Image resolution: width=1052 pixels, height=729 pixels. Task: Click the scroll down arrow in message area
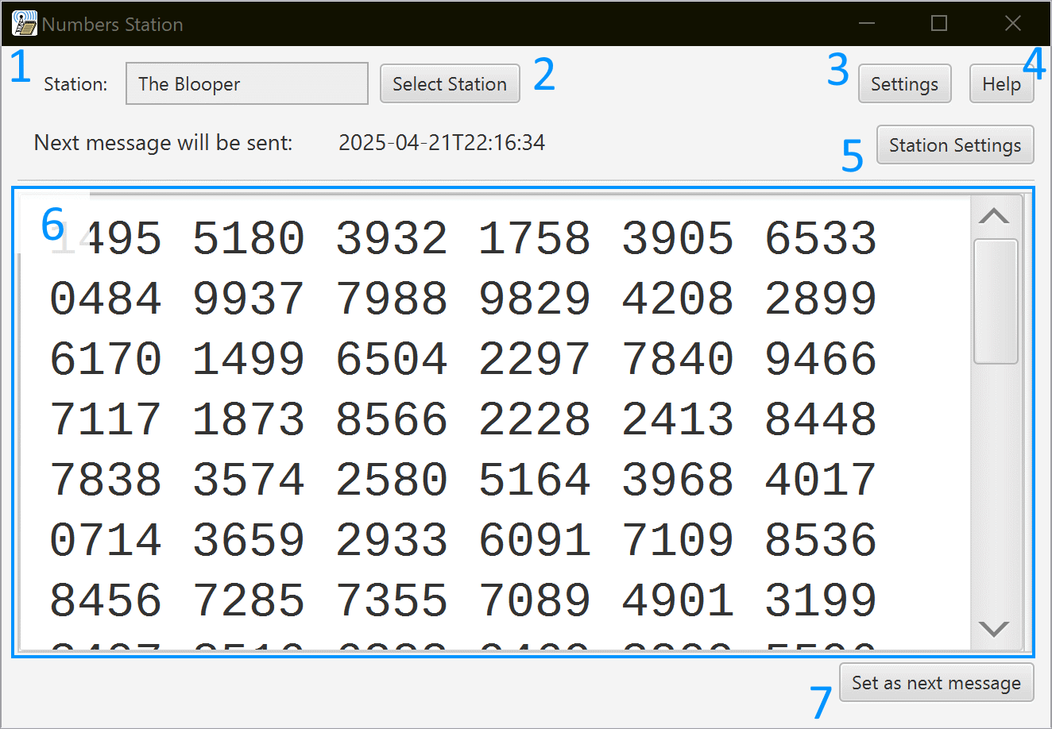tap(995, 629)
